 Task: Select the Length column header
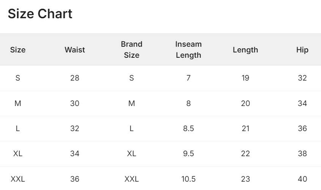coord(245,50)
